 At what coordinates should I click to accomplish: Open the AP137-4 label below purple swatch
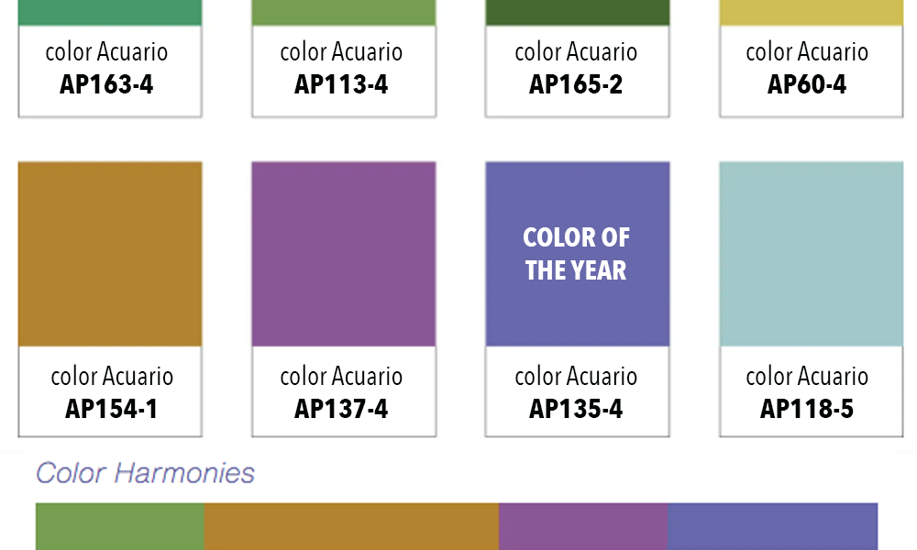tap(341, 409)
